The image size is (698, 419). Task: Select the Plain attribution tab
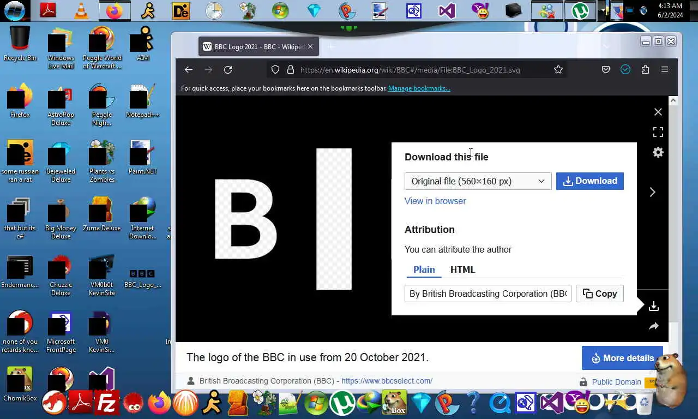click(x=424, y=270)
